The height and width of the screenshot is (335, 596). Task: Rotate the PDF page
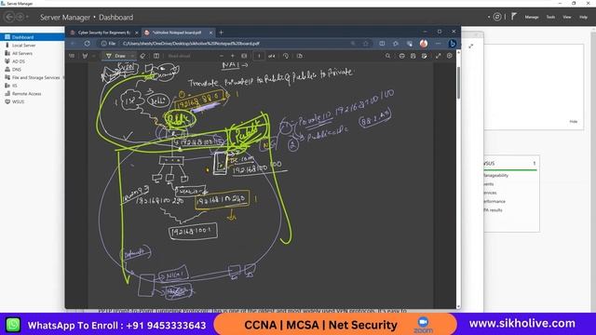[x=286, y=56]
